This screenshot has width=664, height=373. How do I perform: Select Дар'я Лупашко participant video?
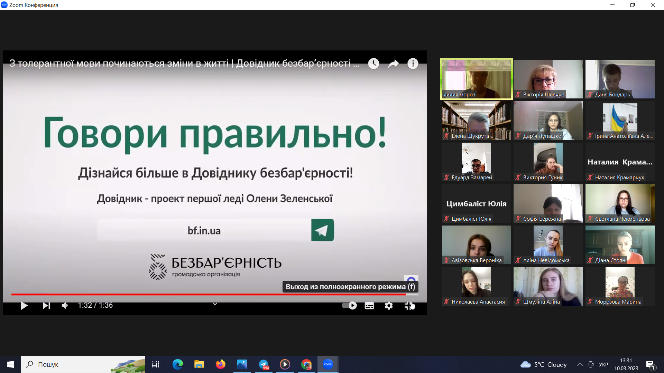pyautogui.click(x=548, y=121)
